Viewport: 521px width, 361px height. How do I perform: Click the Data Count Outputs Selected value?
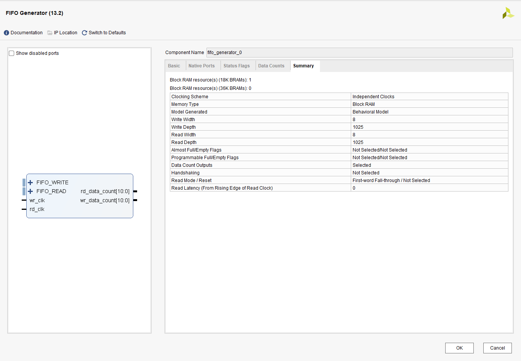(x=362, y=165)
